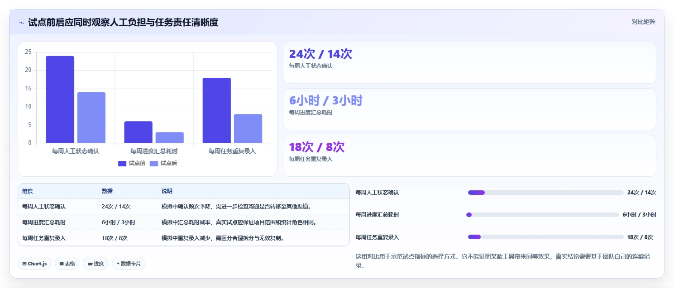Click the 试点后 bar for 每周进度汇总耗时
674x288 pixels.
tap(170, 137)
